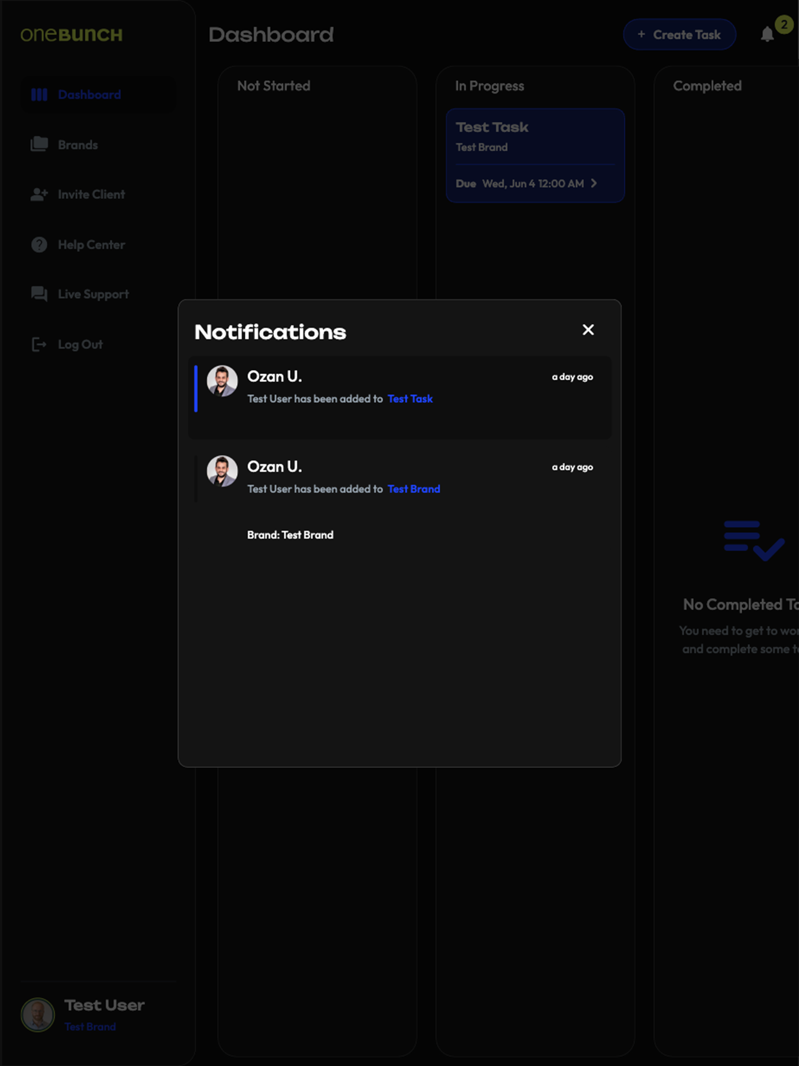Click Ozan U. name in Test Task notification

(274, 377)
